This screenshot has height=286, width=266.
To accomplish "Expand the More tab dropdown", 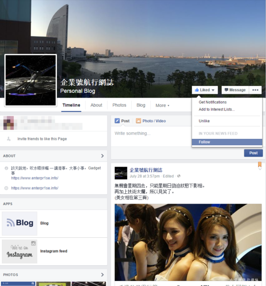I will point(162,106).
